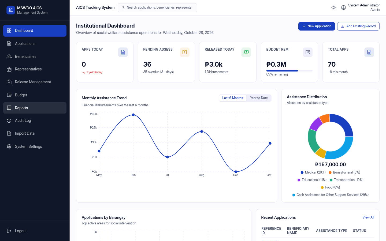Click the Food legend color dot

[x=322, y=187]
